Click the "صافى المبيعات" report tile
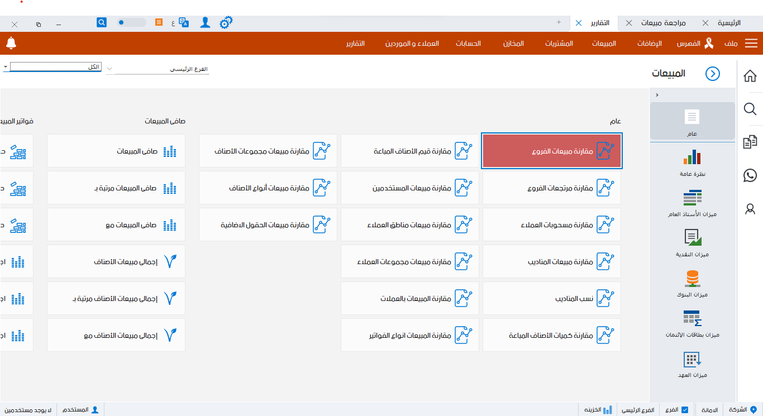This screenshot has width=763, height=416. coord(116,151)
